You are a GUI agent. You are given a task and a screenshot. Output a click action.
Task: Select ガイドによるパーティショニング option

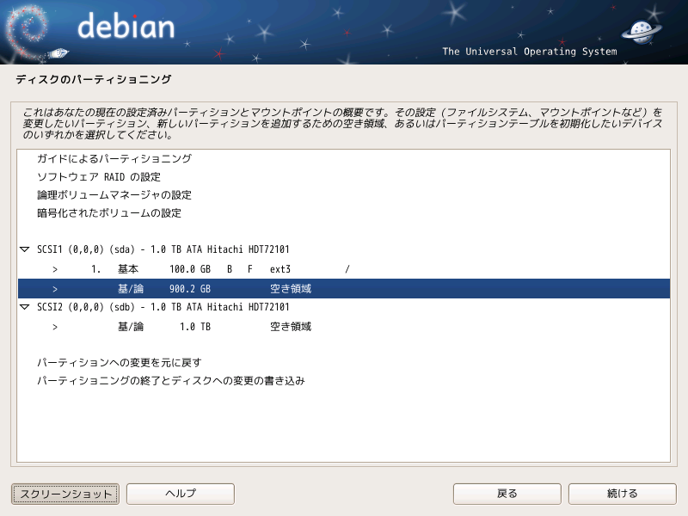click(x=114, y=159)
